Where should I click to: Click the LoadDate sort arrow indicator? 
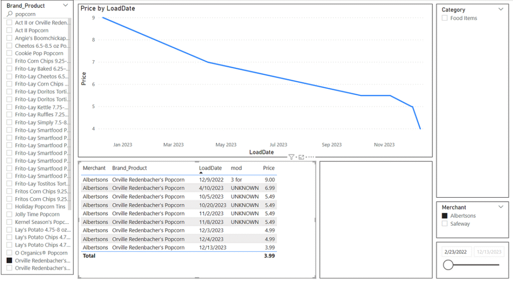point(201,173)
